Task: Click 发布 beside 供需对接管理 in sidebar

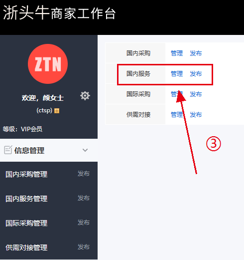Action: [84, 247]
